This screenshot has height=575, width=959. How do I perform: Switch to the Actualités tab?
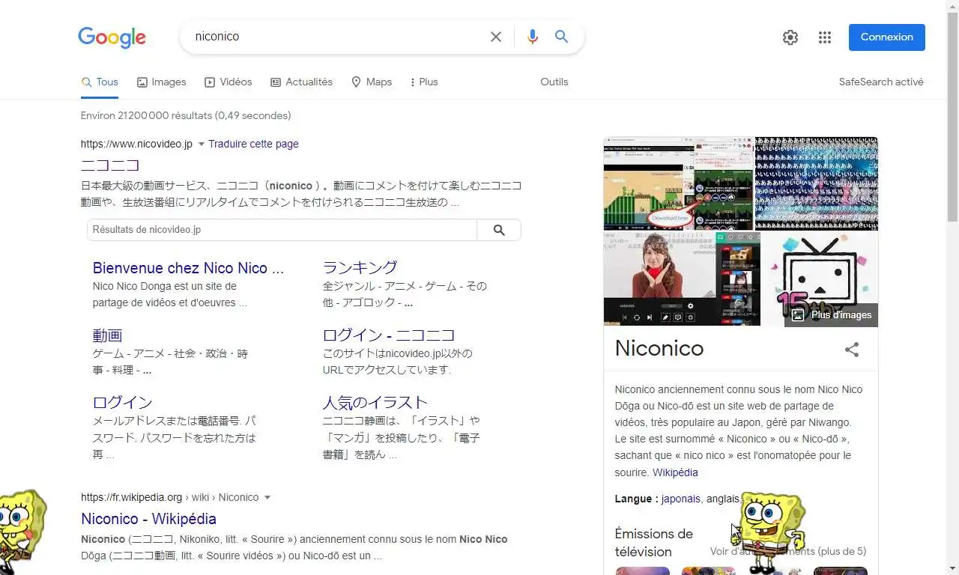coord(301,82)
